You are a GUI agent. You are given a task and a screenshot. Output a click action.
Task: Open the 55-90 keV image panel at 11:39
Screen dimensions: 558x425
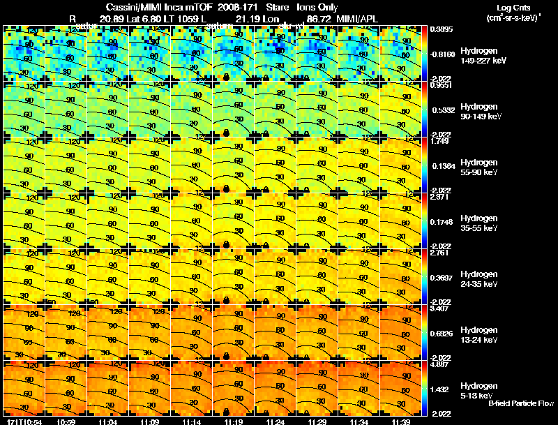400,165
